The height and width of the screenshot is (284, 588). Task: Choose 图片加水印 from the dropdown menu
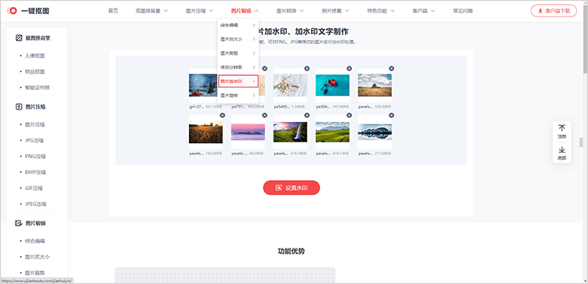click(x=238, y=81)
